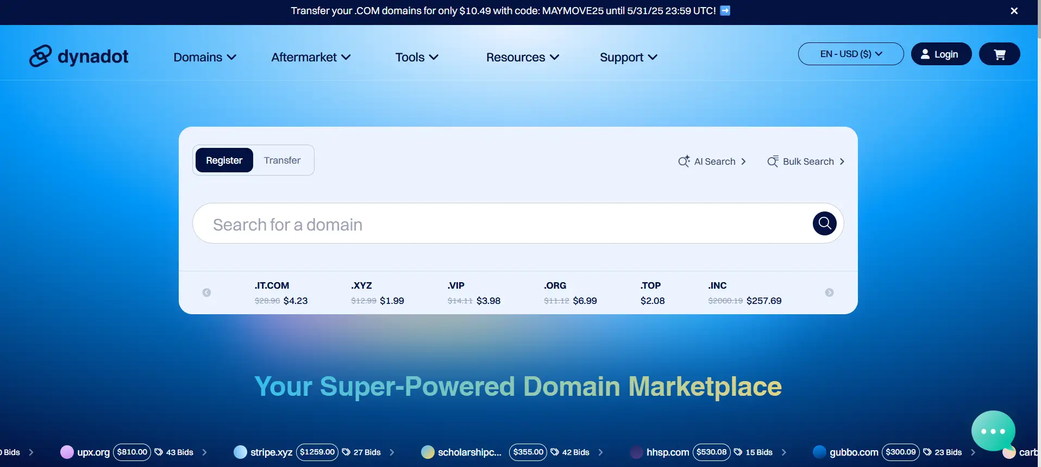Click bid tag icon beside 15 Bids
This screenshot has width=1041, height=467.
738,452
